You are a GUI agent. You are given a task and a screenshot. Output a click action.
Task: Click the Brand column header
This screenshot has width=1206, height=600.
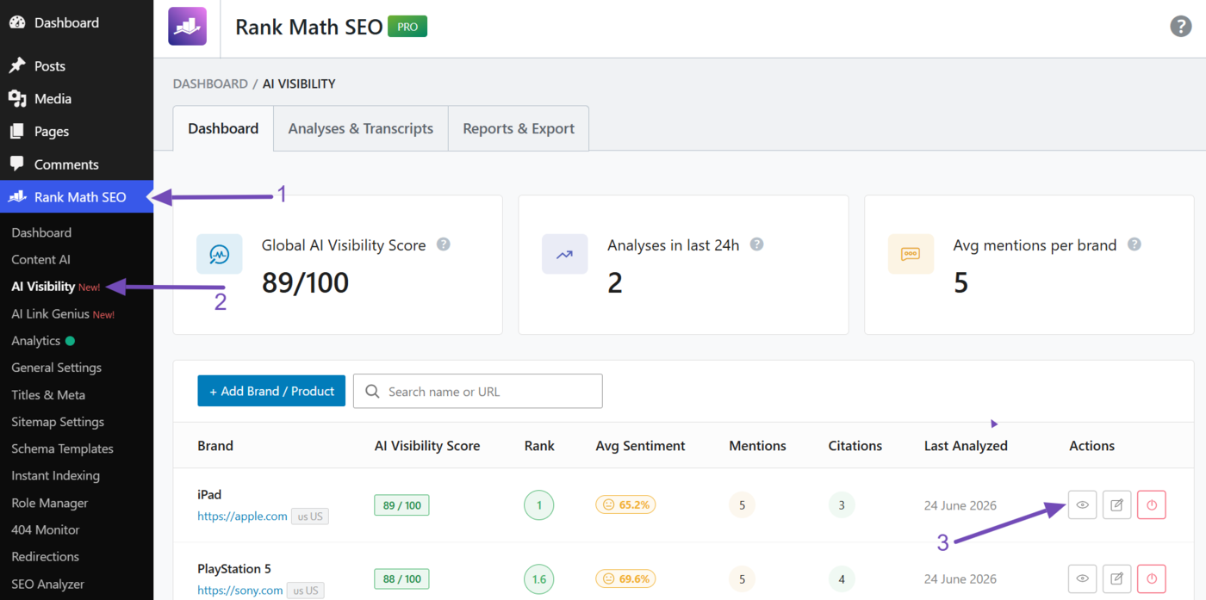[215, 446]
